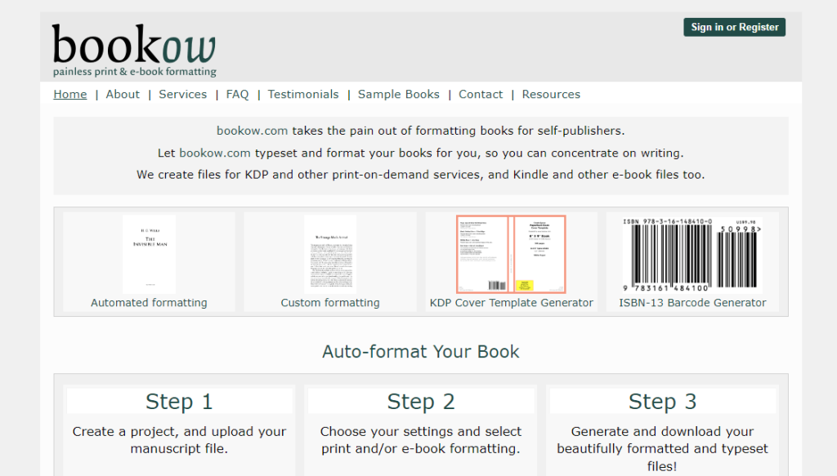This screenshot has height=476, width=837.
Task: Click the first bookow.com link in intro
Action: (x=252, y=131)
